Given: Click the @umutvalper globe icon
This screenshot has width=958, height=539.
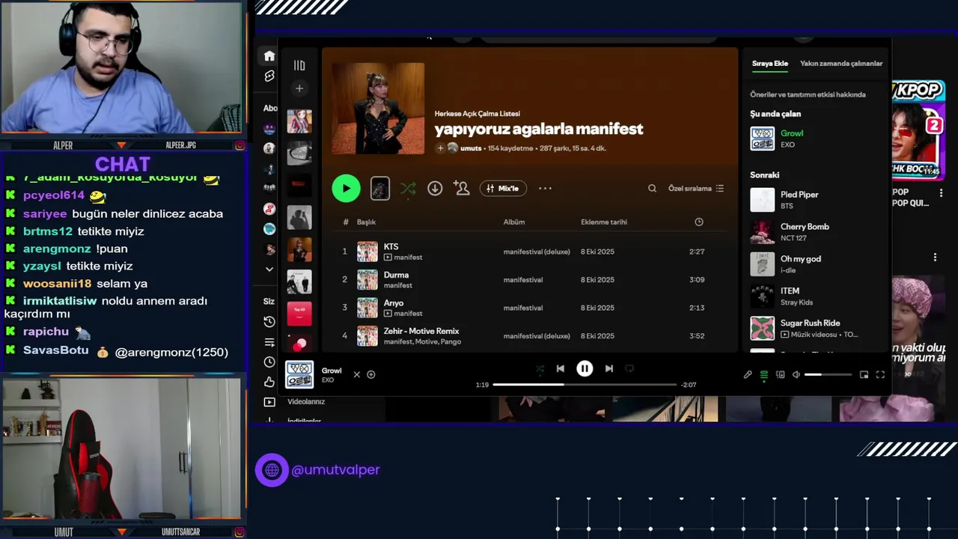Looking at the screenshot, I should (272, 470).
